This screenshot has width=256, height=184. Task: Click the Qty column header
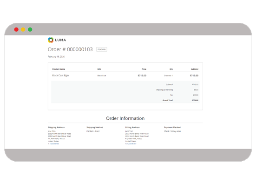click(x=171, y=69)
